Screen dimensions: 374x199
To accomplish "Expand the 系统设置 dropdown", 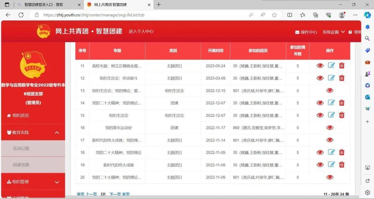I will click(x=333, y=32).
